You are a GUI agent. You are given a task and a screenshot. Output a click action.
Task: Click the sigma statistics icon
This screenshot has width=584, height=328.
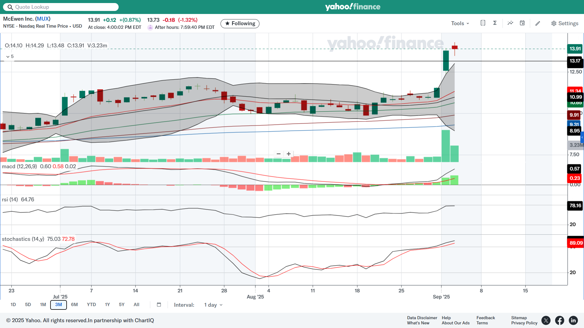pos(495,23)
